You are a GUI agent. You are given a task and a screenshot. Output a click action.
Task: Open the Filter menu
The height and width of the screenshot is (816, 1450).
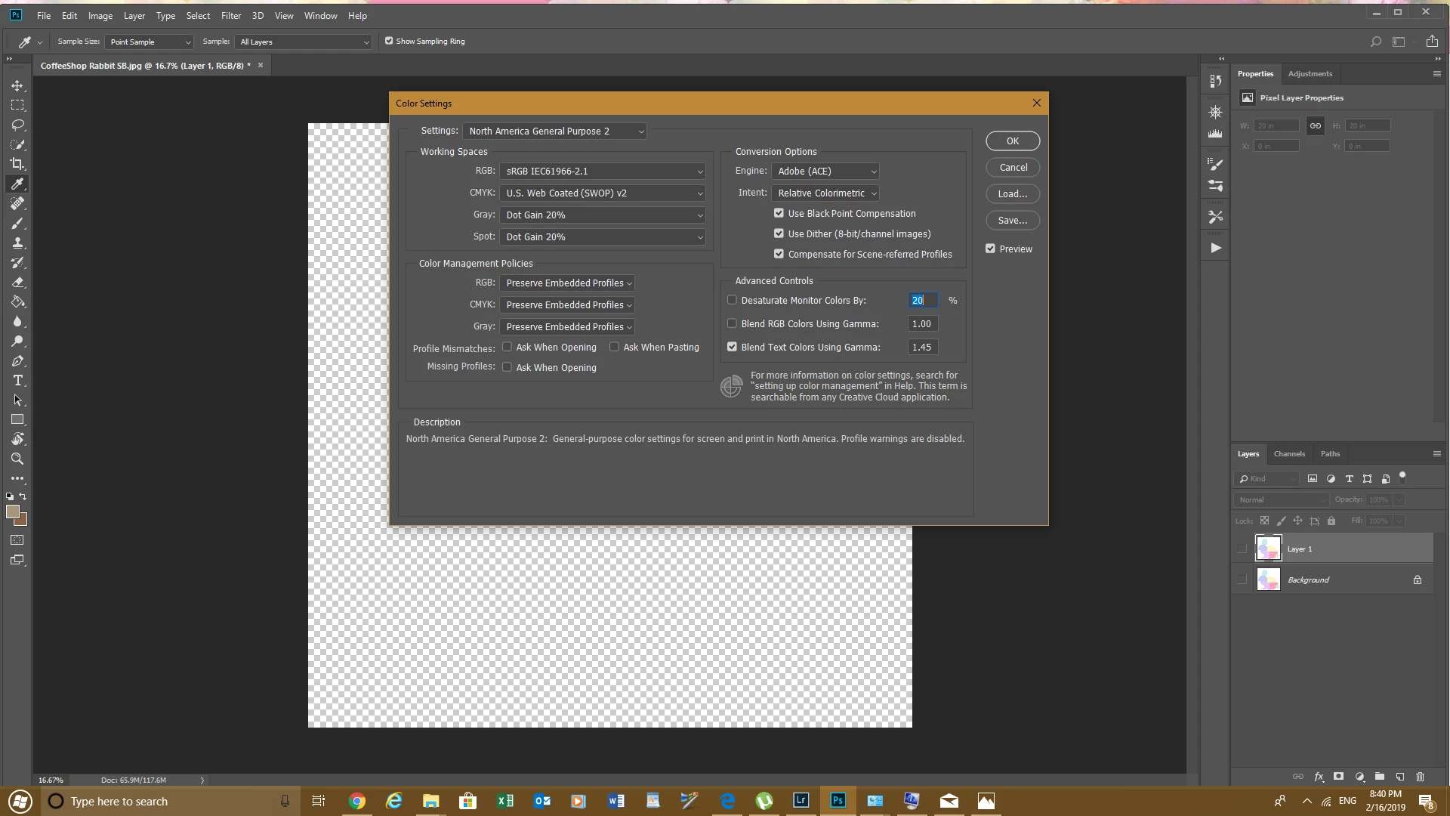230,15
